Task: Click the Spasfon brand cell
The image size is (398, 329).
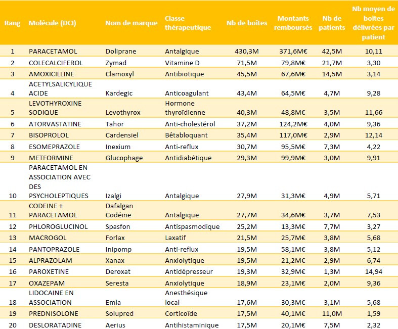Action: 118,227
